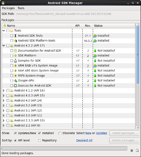Viewport: 141px width, 157px height.
Task: Click the Not installed arrow for Google APIs
Action: [95, 81]
